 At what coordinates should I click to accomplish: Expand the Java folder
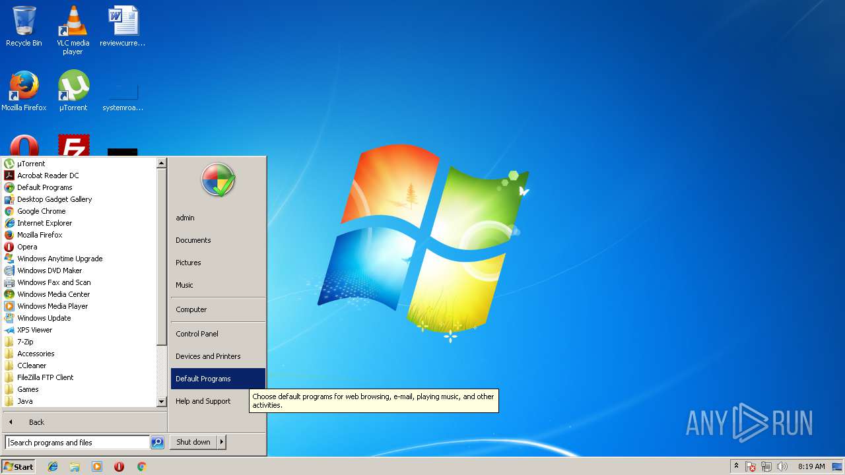point(80,401)
